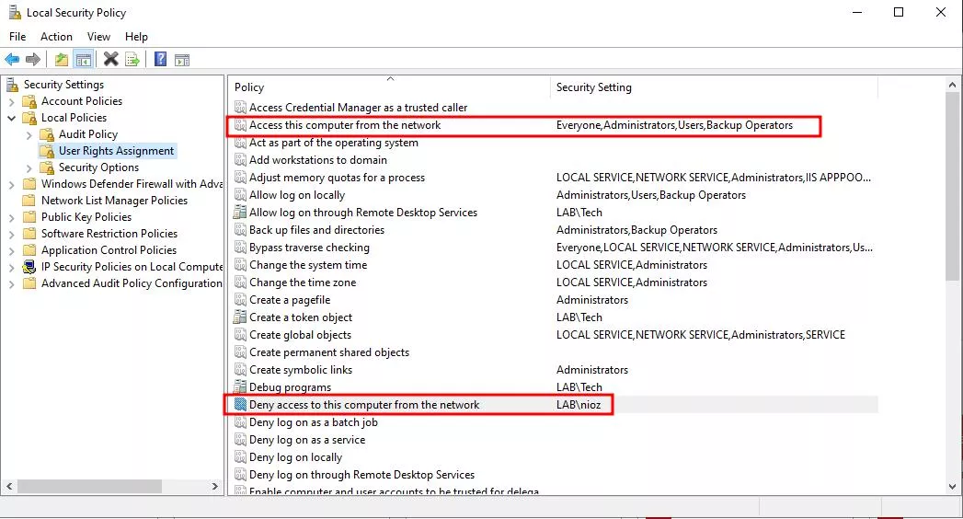Viewport: 963px width, 519px height.
Task: Select 'Act as part of the operating system' policy
Action: pyautogui.click(x=334, y=143)
